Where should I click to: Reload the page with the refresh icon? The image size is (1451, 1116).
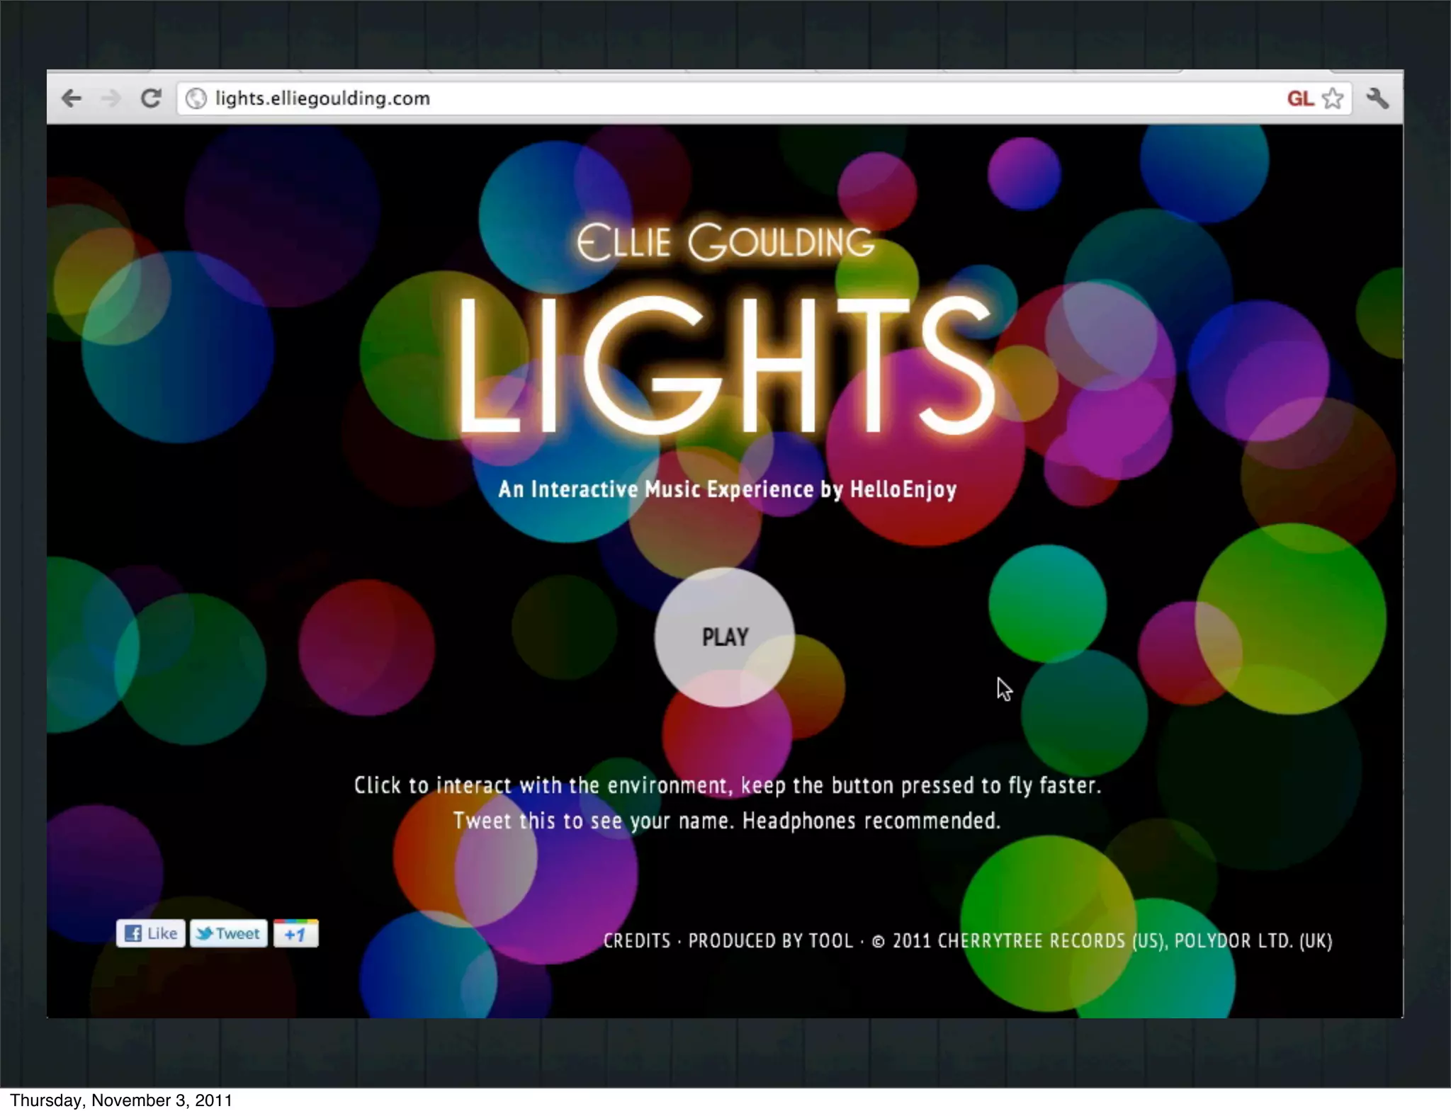(151, 98)
